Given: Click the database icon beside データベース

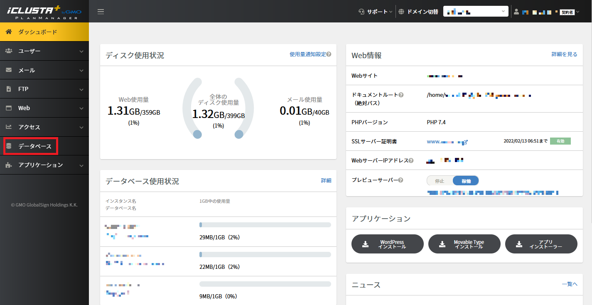Looking at the screenshot, I should [x=9, y=146].
